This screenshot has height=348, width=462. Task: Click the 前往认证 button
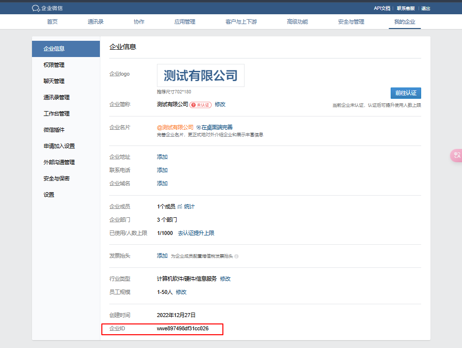coord(405,93)
